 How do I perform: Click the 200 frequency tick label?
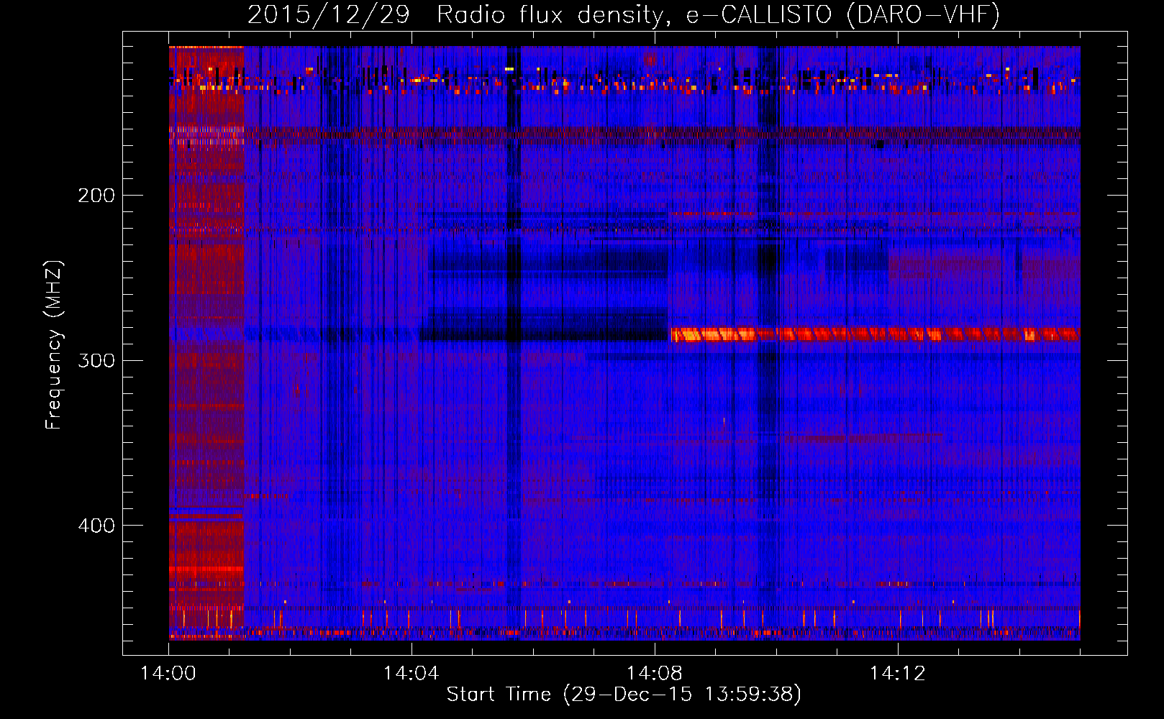pyautogui.click(x=96, y=196)
